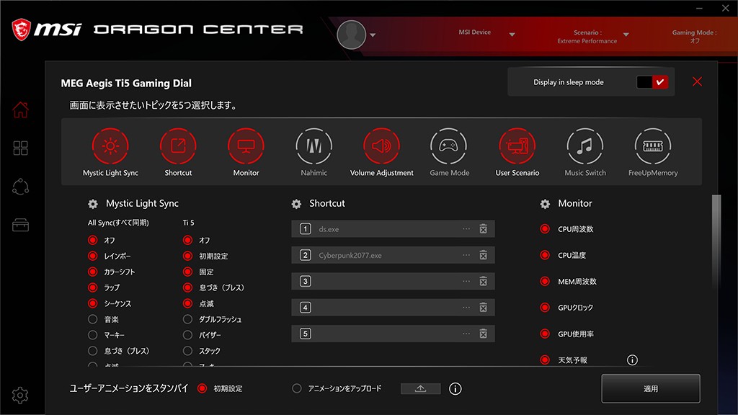738x415 pixels.
Task: Delete the empty shortcut 4 entry
Action: pyautogui.click(x=483, y=308)
